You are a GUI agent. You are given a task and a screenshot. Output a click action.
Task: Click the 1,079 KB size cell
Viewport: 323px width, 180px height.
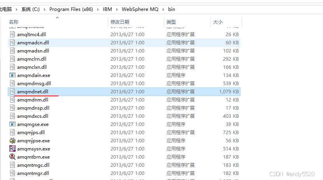tap(229, 91)
